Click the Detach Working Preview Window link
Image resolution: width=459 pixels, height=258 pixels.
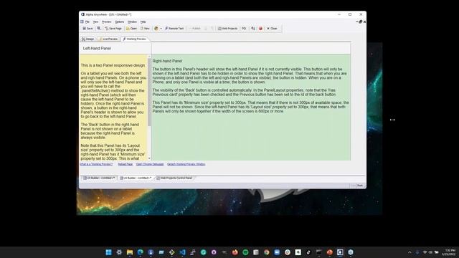tap(186, 164)
